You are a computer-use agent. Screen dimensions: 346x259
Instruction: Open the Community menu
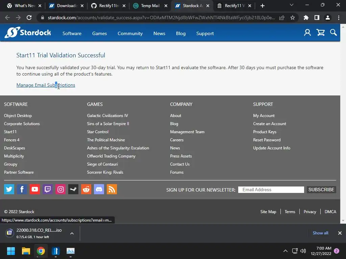click(130, 33)
